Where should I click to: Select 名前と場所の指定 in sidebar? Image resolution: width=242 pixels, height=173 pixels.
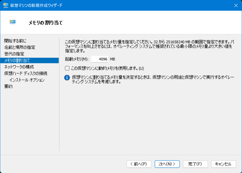tap(20, 47)
